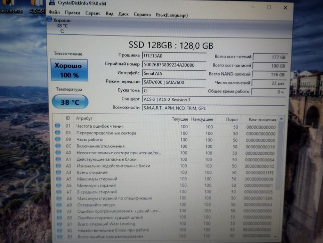Click total power-on hours value 0 ч

[268, 92]
